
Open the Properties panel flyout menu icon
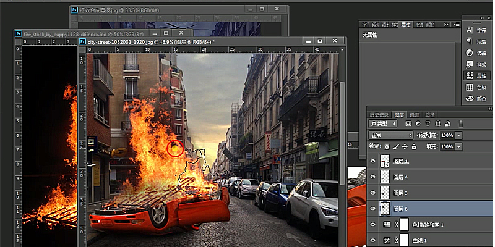coord(457,24)
